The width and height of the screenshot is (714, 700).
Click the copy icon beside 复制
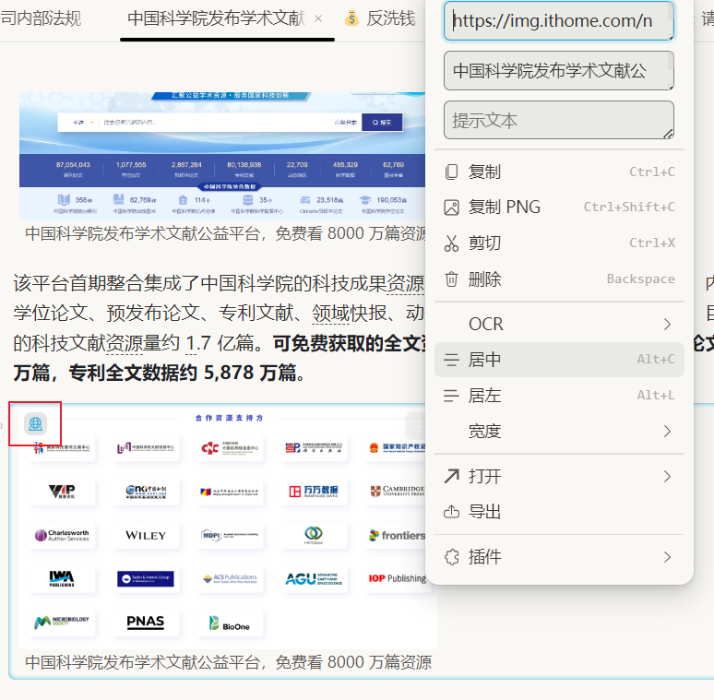[451, 172]
